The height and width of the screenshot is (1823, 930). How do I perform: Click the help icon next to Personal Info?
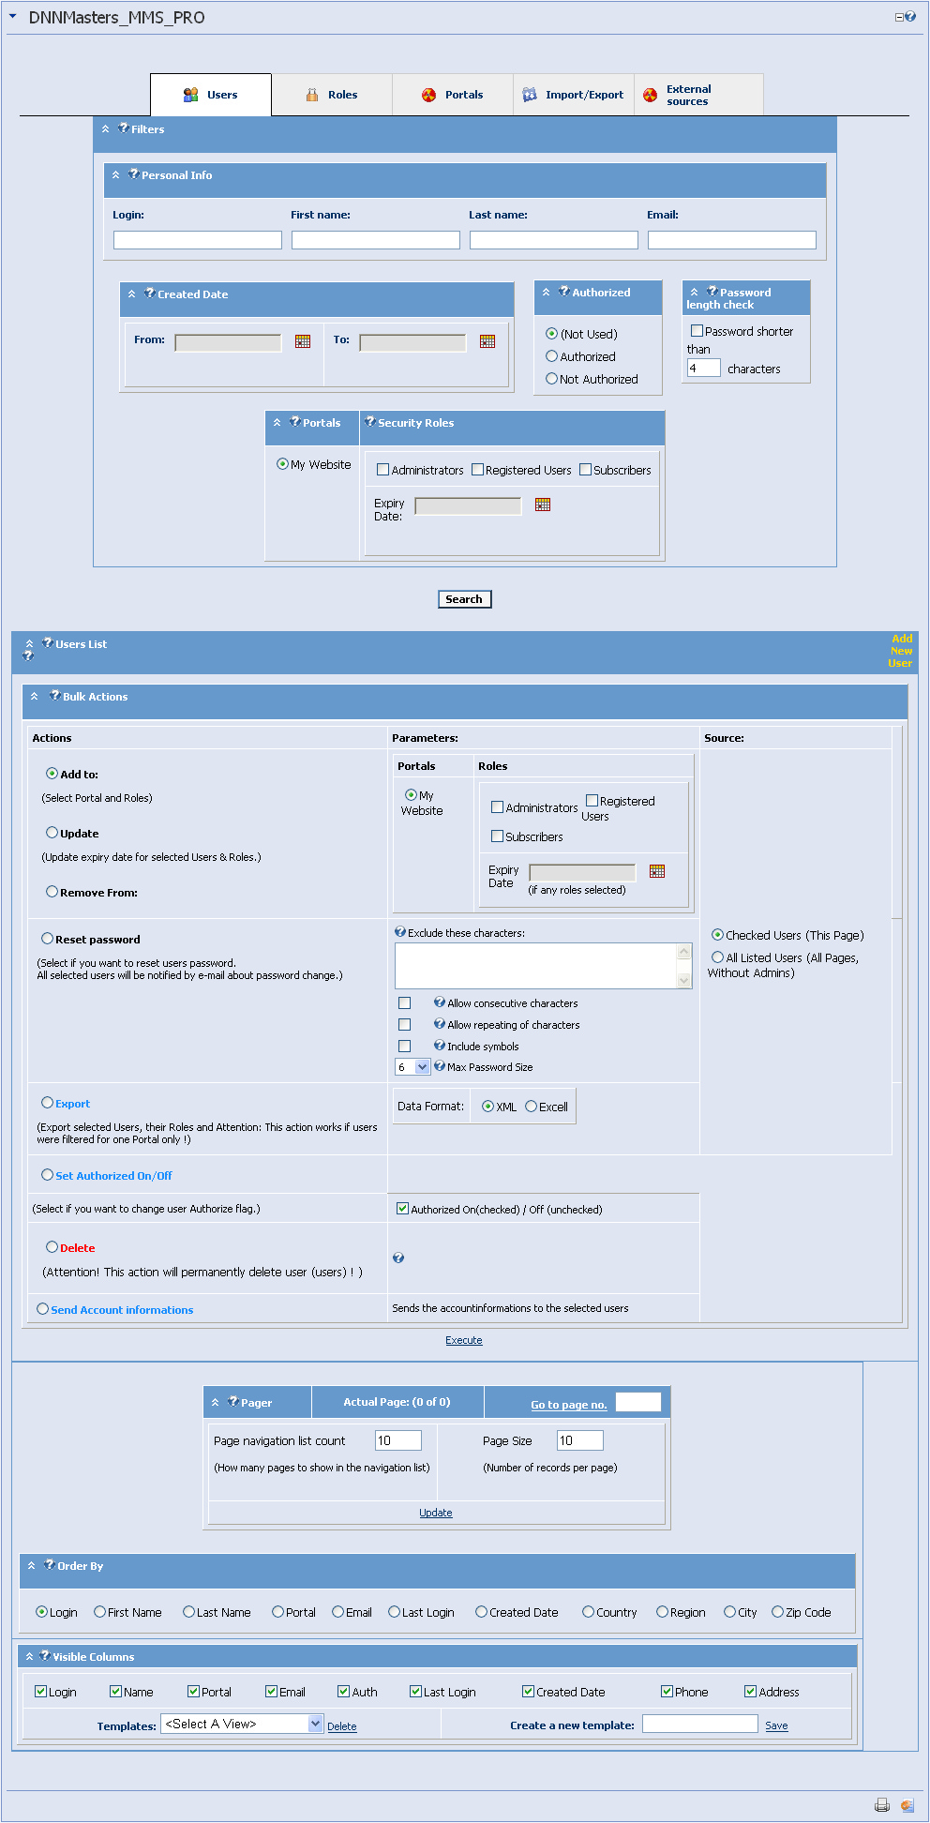tap(134, 173)
